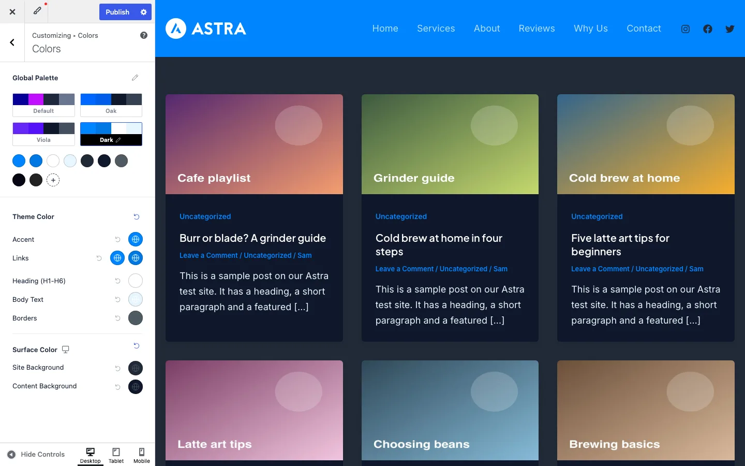Select the Oak palette preset
The height and width of the screenshot is (466, 745).
(x=111, y=105)
